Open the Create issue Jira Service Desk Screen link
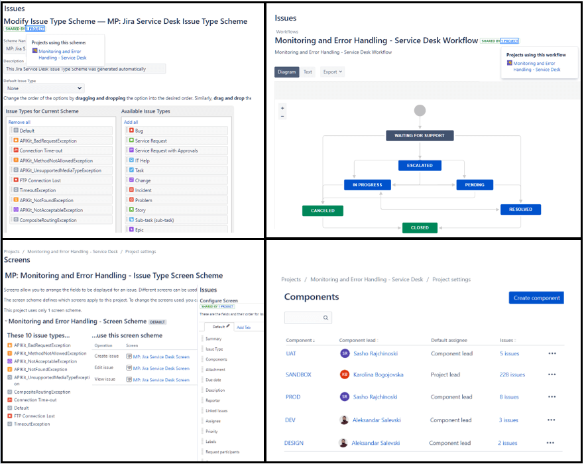This screenshot has width=584, height=464. pyautogui.click(x=161, y=357)
